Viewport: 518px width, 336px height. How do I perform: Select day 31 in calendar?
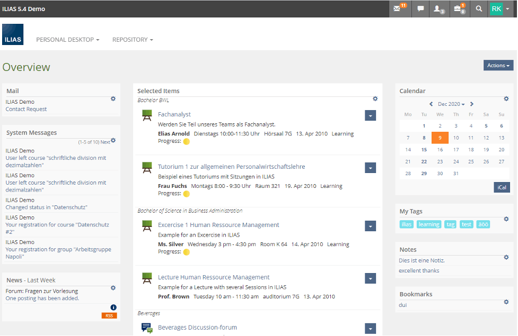456,174
